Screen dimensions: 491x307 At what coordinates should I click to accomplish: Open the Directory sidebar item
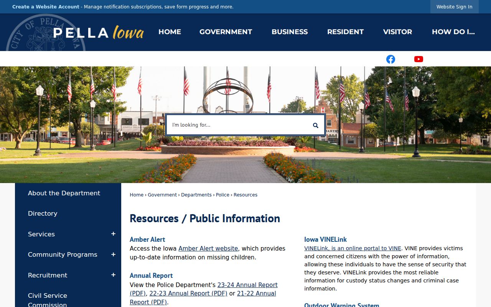click(x=43, y=213)
